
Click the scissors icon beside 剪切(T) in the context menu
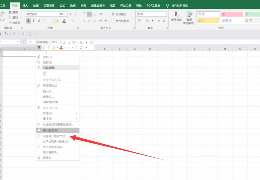39,57
